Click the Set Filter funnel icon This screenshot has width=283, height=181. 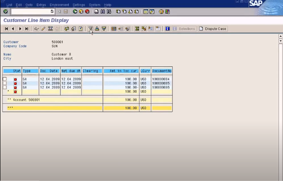click(x=90, y=29)
